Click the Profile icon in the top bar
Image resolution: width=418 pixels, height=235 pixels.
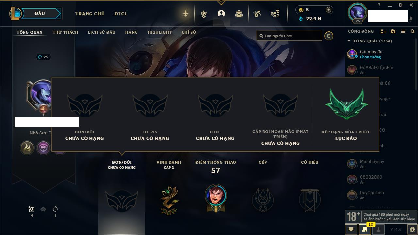(221, 14)
